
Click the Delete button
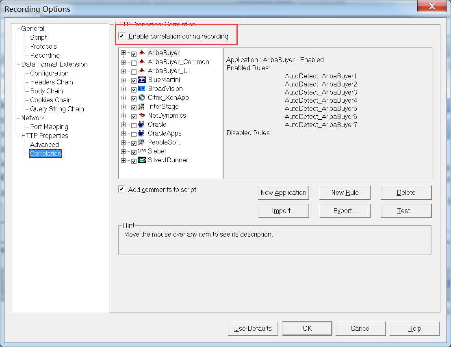point(406,192)
